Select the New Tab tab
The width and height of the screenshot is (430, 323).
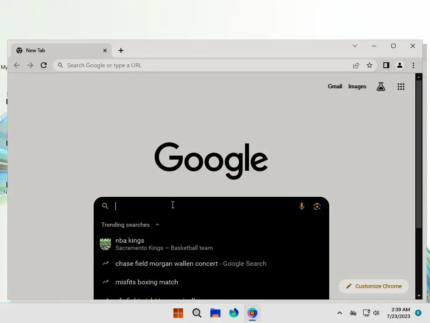pyautogui.click(x=61, y=50)
